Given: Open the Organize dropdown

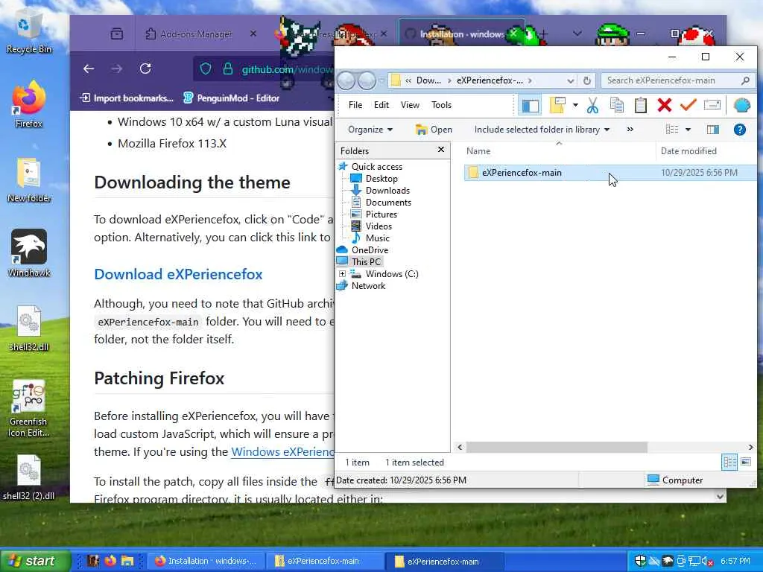Looking at the screenshot, I should [370, 130].
